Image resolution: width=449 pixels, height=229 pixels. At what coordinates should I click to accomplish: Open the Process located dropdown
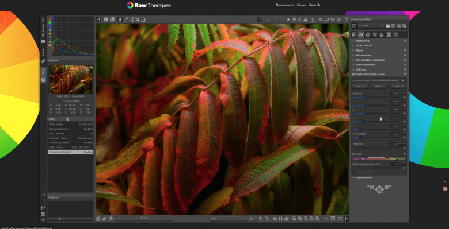coord(388,81)
